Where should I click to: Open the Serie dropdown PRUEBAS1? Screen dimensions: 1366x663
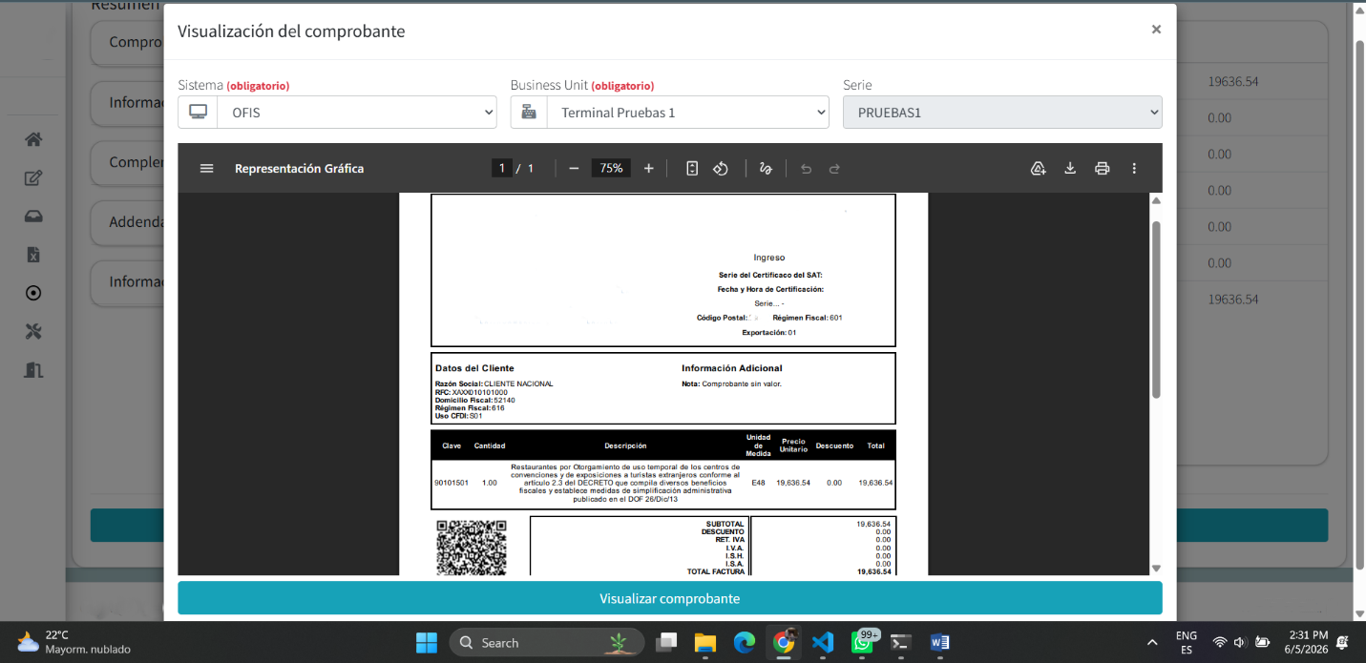tap(1002, 112)
